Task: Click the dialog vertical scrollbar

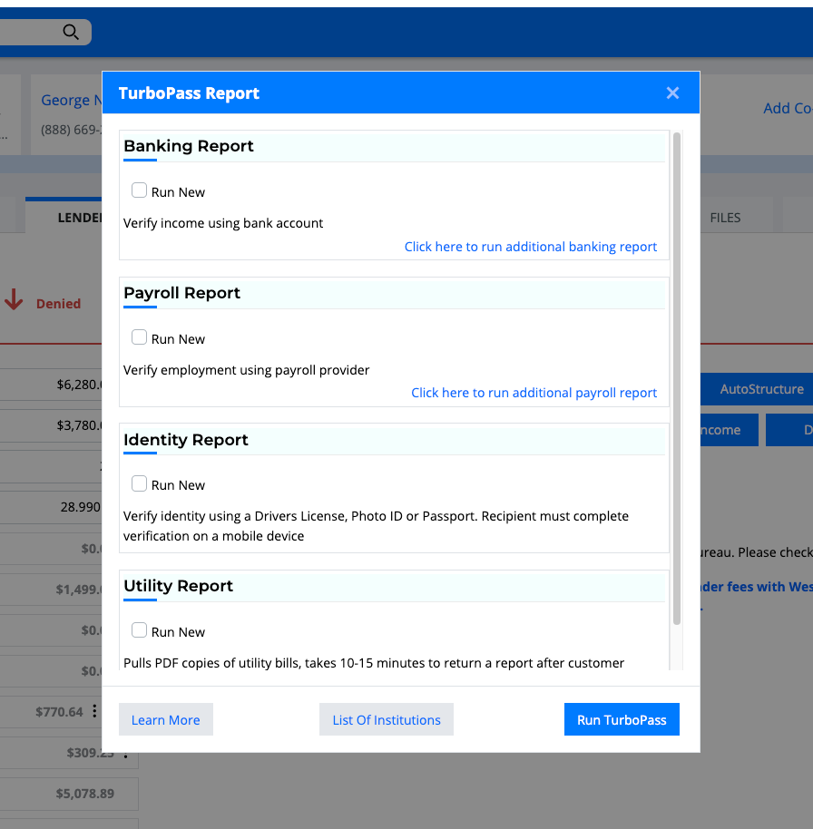Action: [677, 378]
